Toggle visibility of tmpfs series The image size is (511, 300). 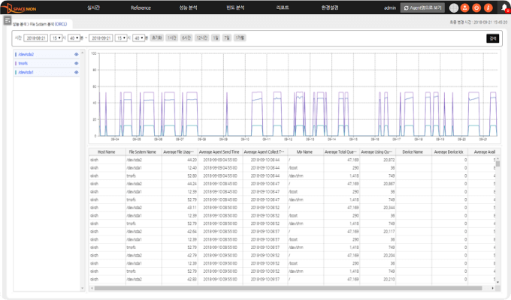click(76, 64)
